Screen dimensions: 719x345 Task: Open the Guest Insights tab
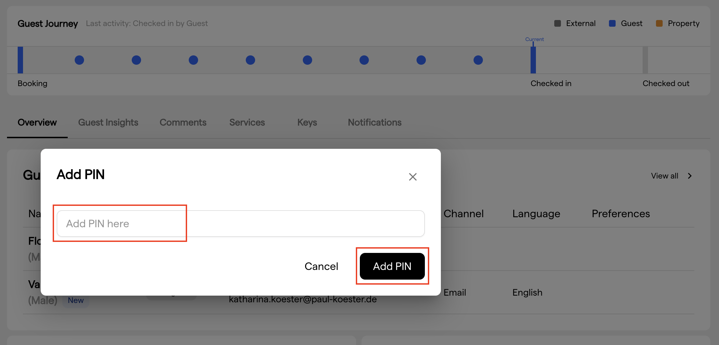(x=108, y=122)
